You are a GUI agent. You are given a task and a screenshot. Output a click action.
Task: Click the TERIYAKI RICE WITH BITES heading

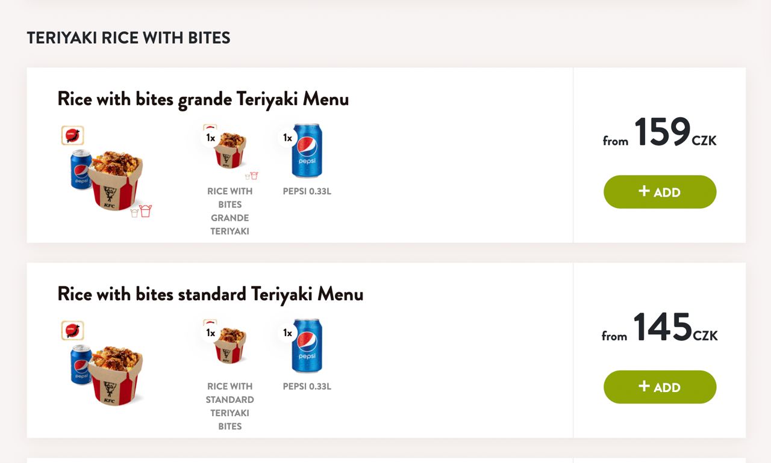[129, 38]
